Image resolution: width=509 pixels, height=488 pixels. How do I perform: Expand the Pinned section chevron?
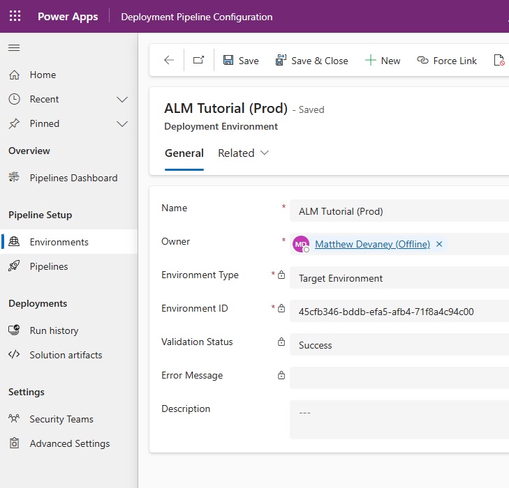(122, 124)
